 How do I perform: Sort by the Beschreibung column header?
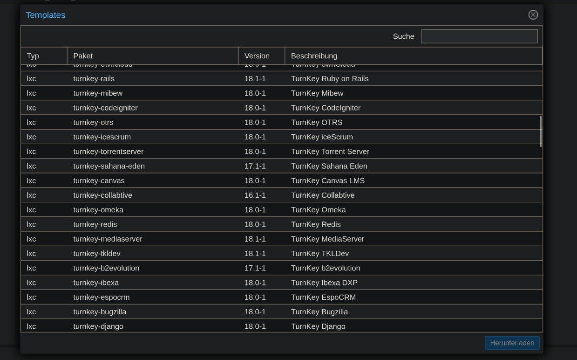413,56
